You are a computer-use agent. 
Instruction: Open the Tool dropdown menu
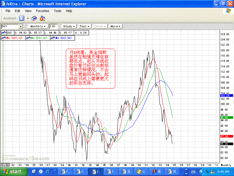click(x=84, y=26)
